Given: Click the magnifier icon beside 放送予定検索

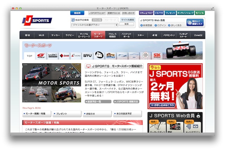Looking at the screenshot, I should coord(73,20).
